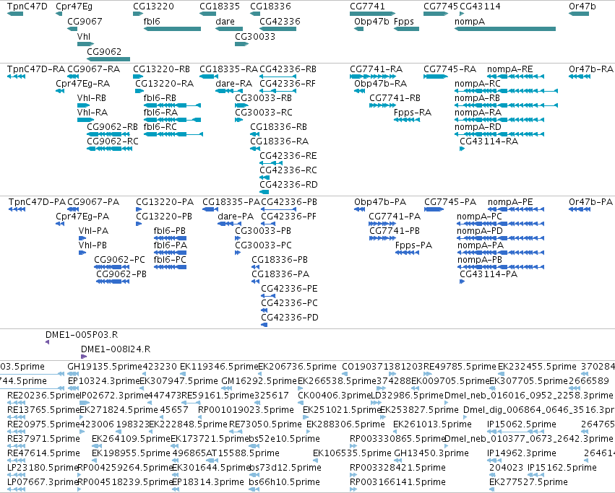The image size is (615, 493).
Task: Click the nompA gene bar
Action: pyautogui.click(x=505, y=29)
